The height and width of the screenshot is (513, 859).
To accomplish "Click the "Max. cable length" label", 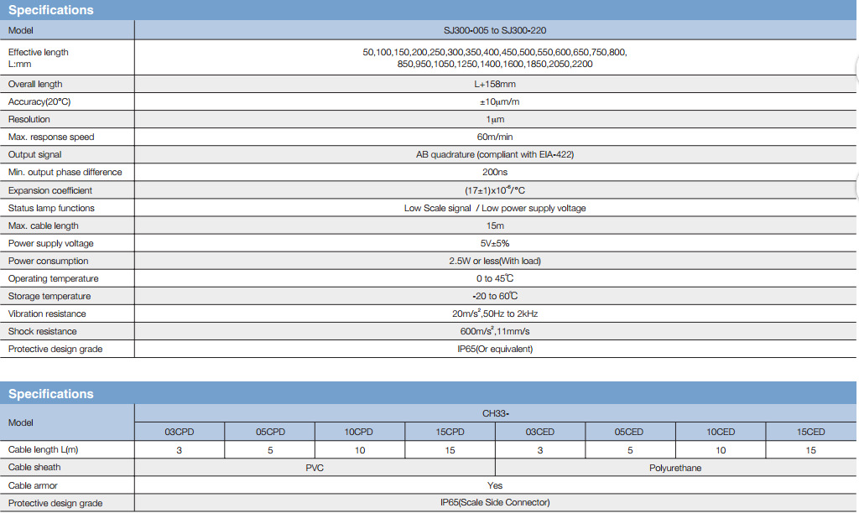I will pyautogui.click(x=44, y=225).
